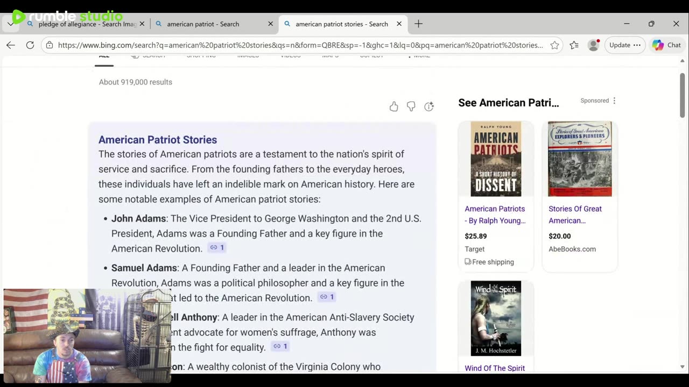689x387 pixels.
Task: Open the favorites list icon
Action: (x=574, y=45)
